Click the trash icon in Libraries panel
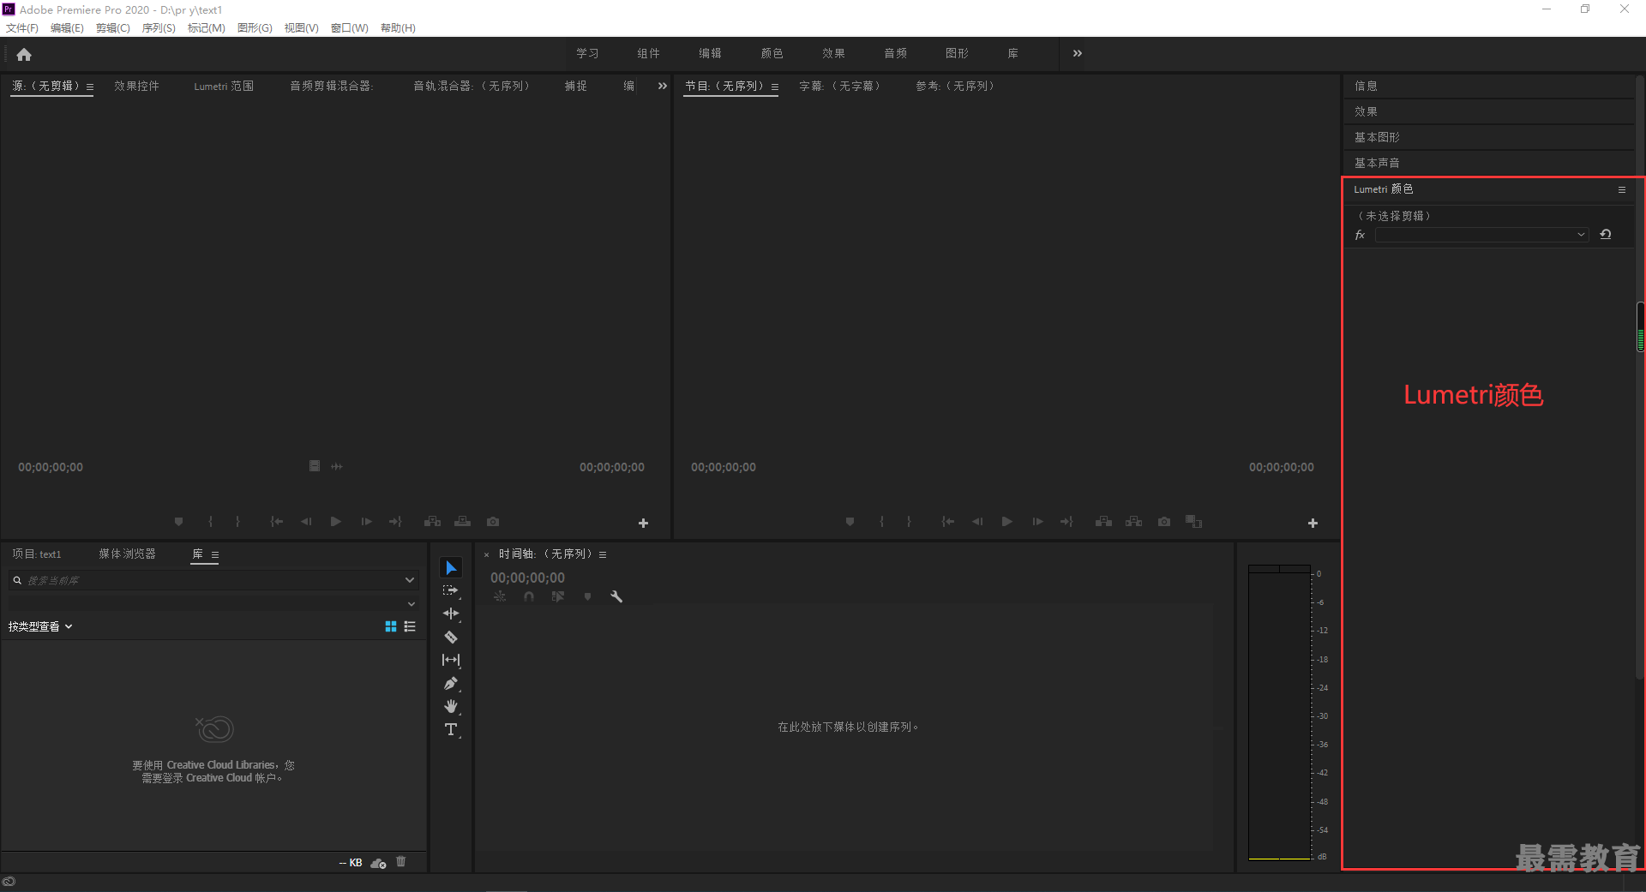This screenshot has width=1646, height=892. pyautogui.click(x=400, y=862)
